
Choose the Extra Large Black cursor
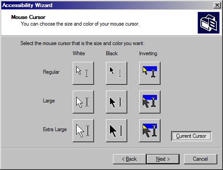point(117,131)
